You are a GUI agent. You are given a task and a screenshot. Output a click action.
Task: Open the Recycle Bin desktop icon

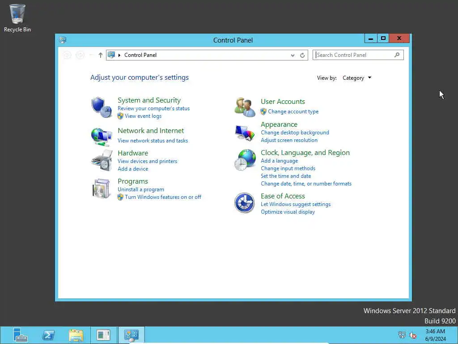[17, 18]
